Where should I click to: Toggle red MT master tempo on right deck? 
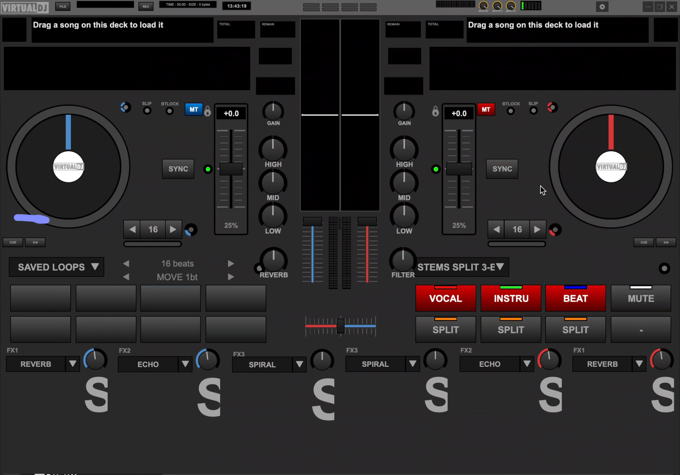point(486,110)
